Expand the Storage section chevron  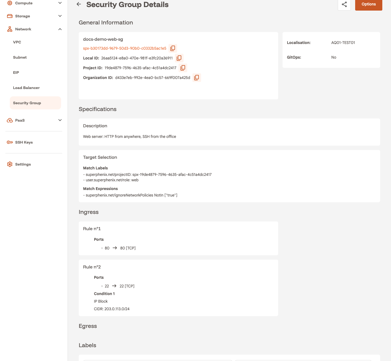click(60, 16)
